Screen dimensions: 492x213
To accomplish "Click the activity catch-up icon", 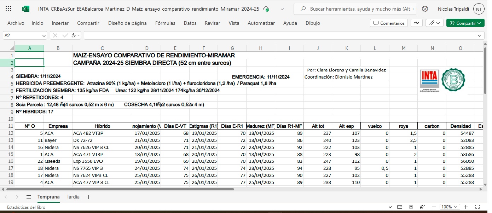I will click(x=417, y=23).
